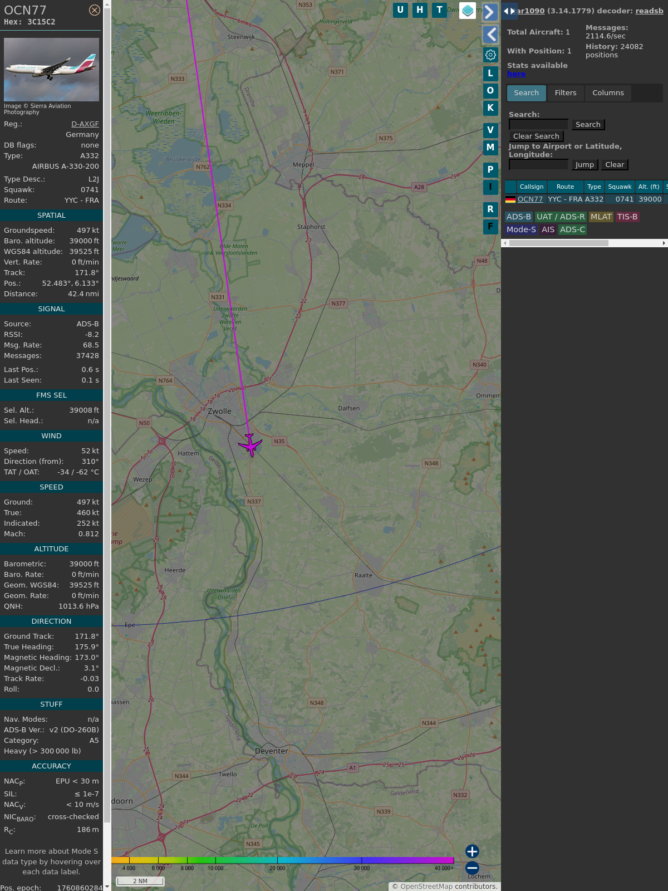Toggle the ADS-B source filter legend

pyautogui.click(x=518, y=217)
